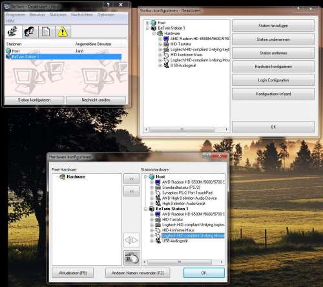
Task: Open the document log toolbar icon
Action: tap(46, 32)
